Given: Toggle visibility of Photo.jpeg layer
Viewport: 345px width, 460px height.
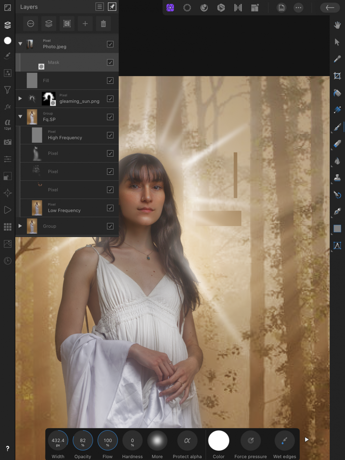Looking at the screenshot, I should point(110,44).
